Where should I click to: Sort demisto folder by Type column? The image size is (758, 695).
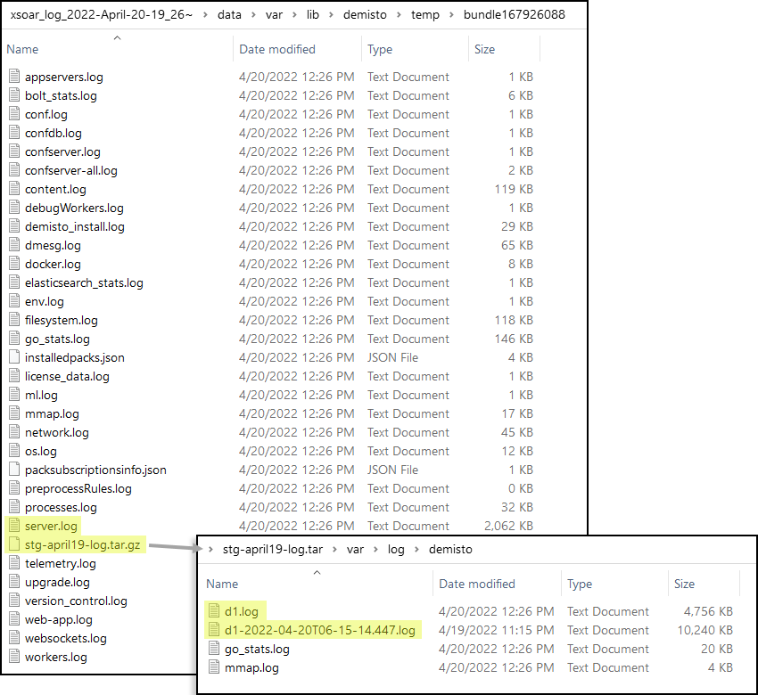579,584
